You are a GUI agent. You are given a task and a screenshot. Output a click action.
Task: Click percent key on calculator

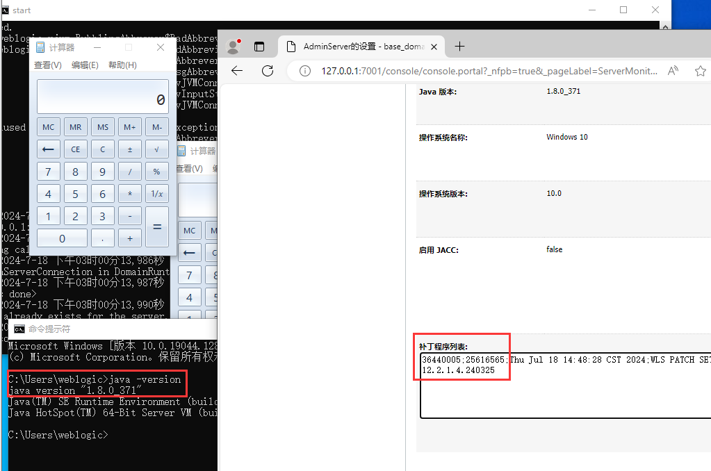click(x=157, y=172)
